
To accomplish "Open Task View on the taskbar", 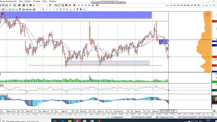I will 55,121.
